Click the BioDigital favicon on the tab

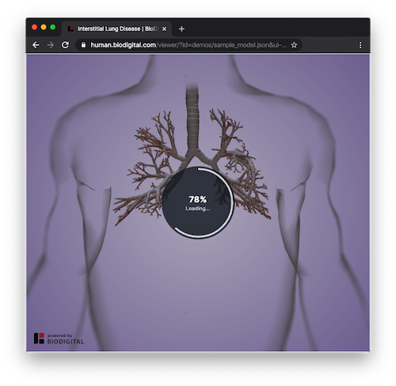pos(70,28)
